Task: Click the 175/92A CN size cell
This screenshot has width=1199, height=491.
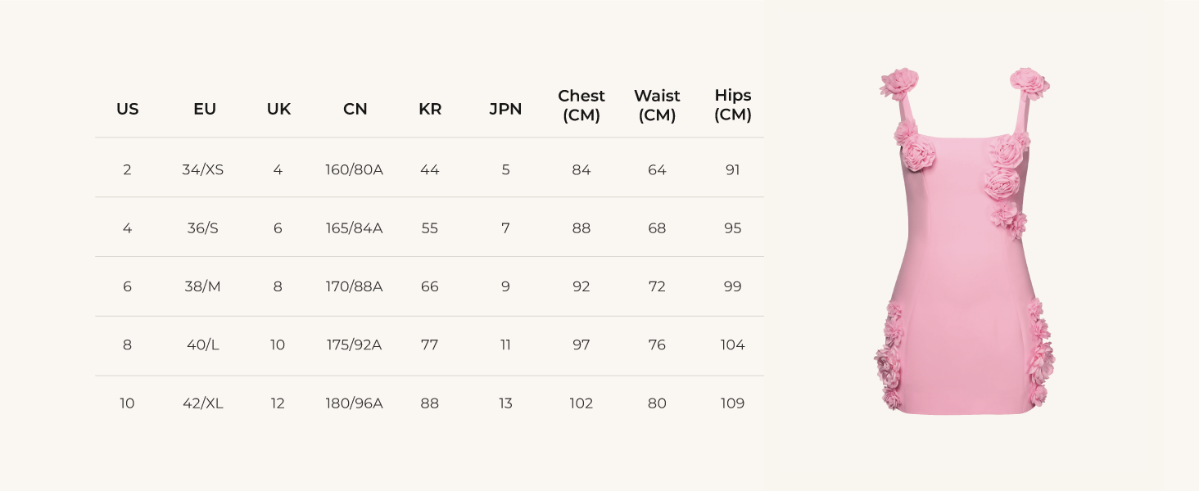Action: click(x=354, y=345)
